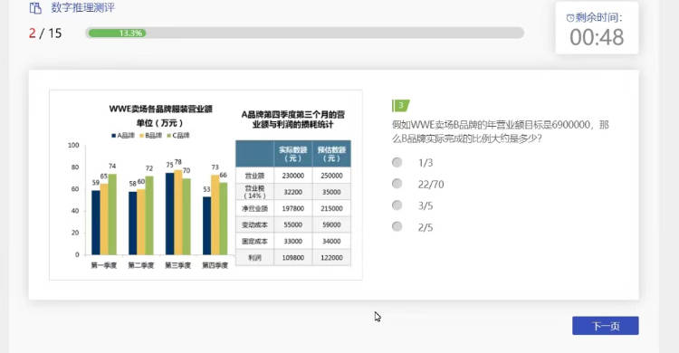Click the 35000 table cell
This screenshot has height=353, width=679.
coord(331,192)
